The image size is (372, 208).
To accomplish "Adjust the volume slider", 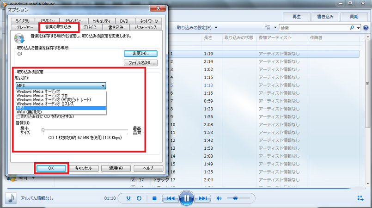I will [238, 198].
